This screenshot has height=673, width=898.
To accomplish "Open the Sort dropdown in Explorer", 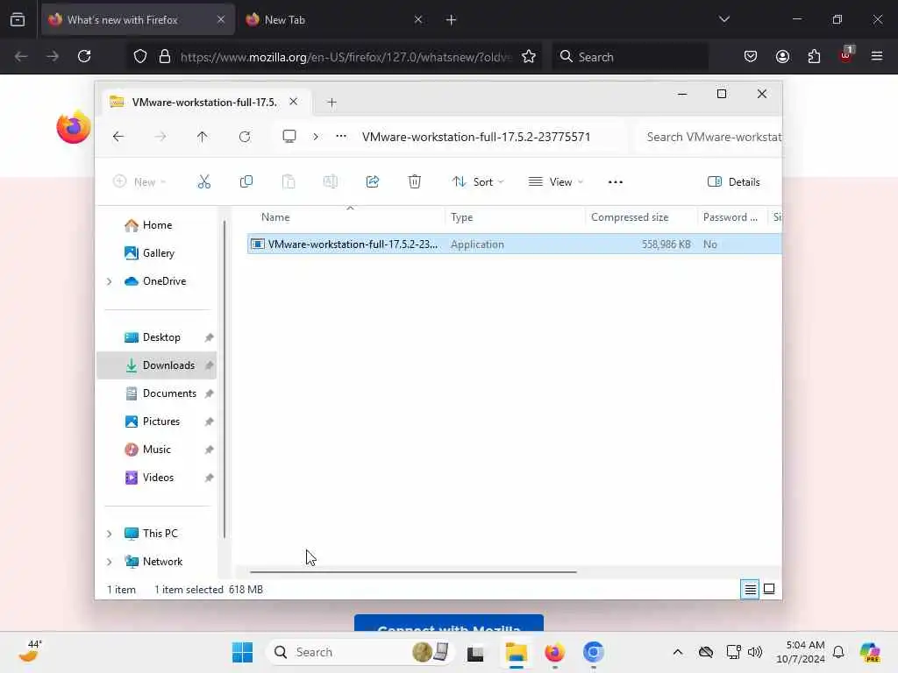I will (478, 182).
